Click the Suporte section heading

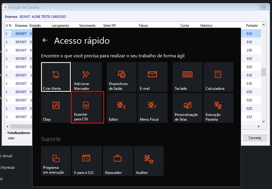coord(51,139)
